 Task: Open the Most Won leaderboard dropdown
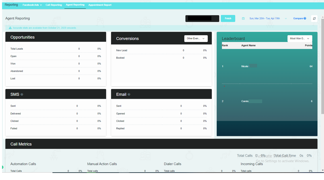pos(299,39)
